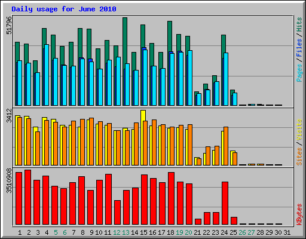The image size is (306, 239).
Task: Click day label 10 on the axis
Action: coord(99,232)
